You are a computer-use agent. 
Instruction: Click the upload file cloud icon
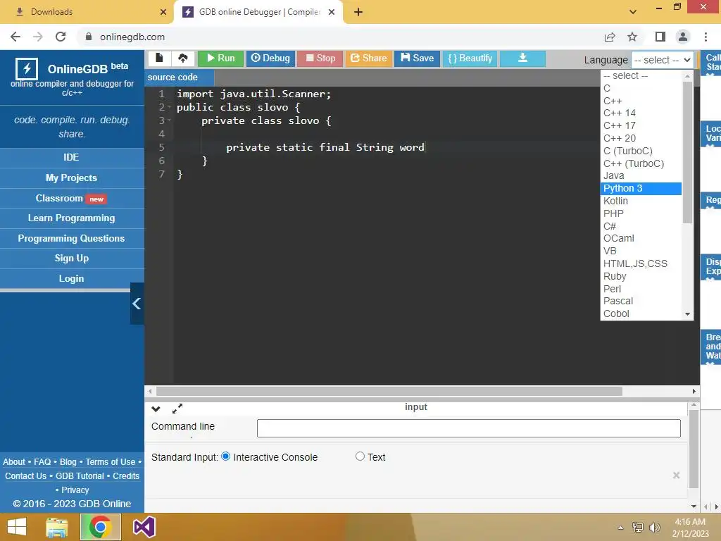(x=183, y=58)
